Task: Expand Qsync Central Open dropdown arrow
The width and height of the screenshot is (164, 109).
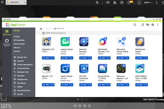Action: (71, 85)
